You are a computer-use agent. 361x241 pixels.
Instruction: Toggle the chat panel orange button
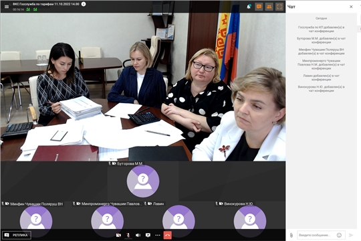pos(259,7)
